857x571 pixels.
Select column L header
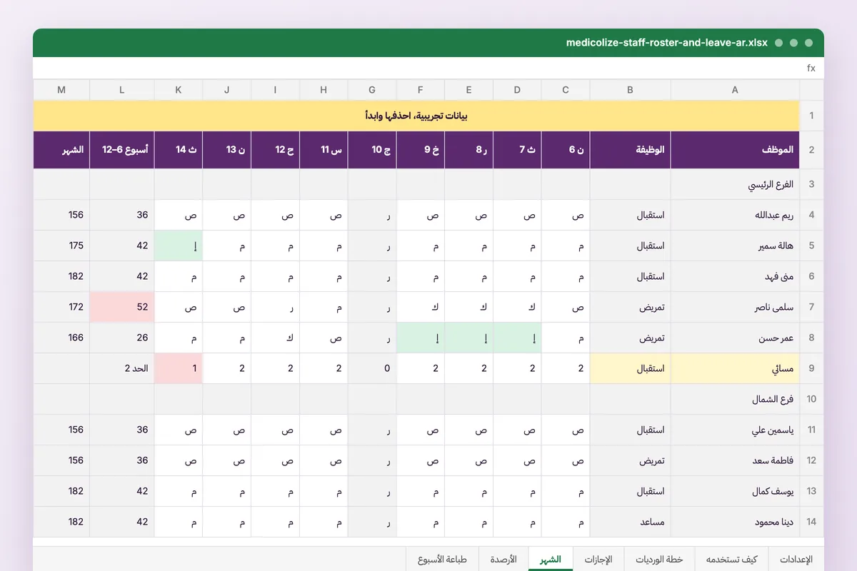[x=122, y=90]
